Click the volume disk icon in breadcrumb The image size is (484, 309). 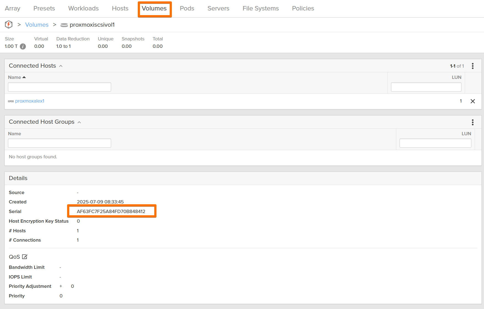click(64, 25)
